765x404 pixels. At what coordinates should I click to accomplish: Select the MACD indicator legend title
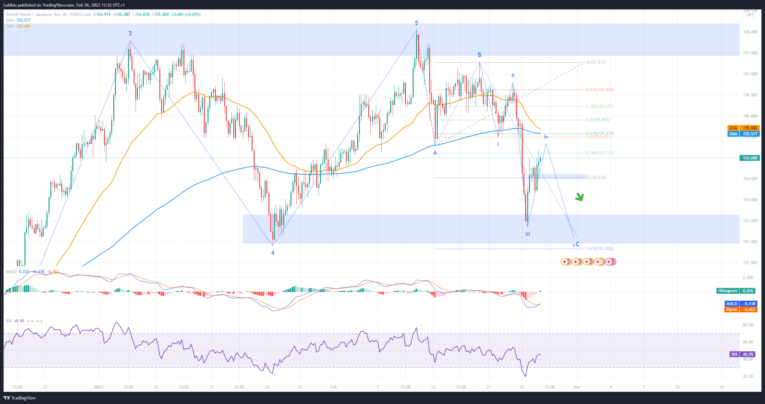(x=11, y=272)
